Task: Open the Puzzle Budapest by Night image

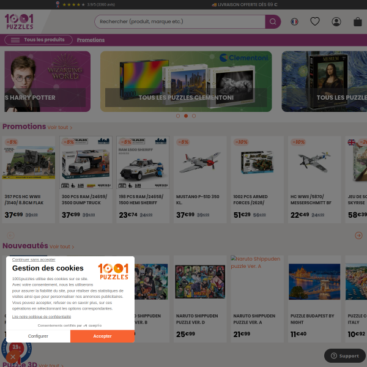Action: tap(314, 281)
